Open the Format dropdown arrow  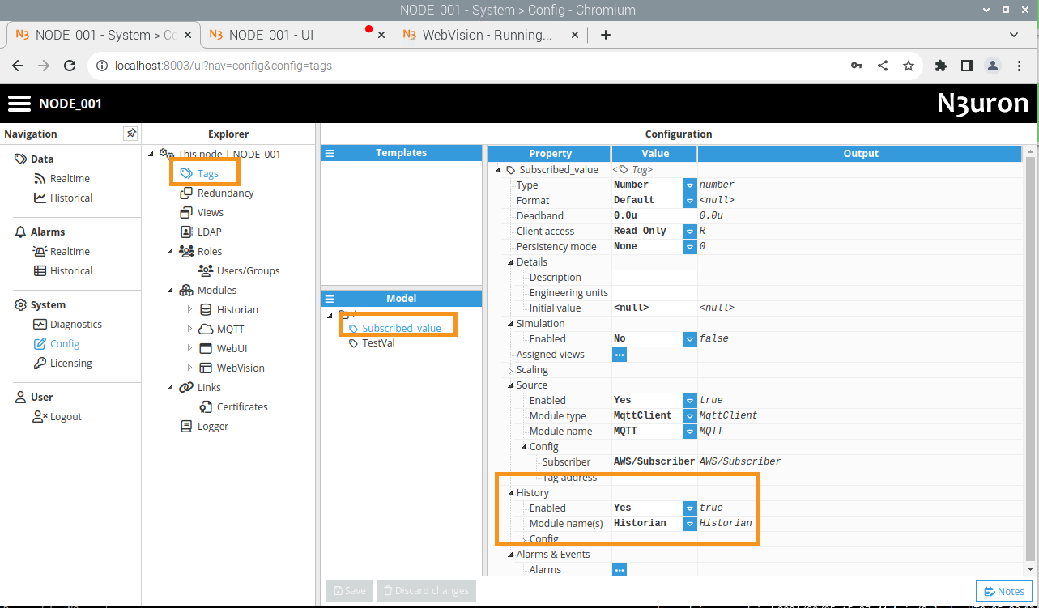pos(690,201)
